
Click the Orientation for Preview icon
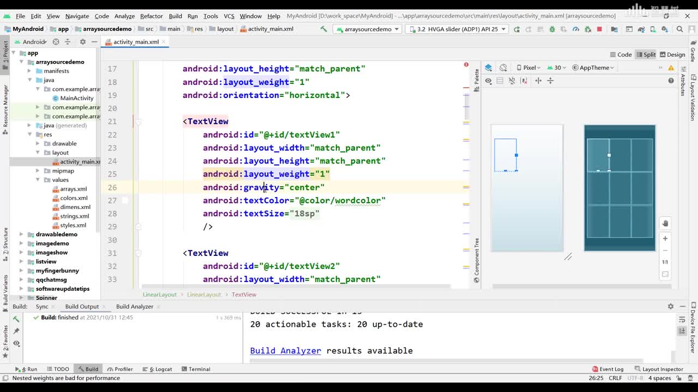point(503,68)
